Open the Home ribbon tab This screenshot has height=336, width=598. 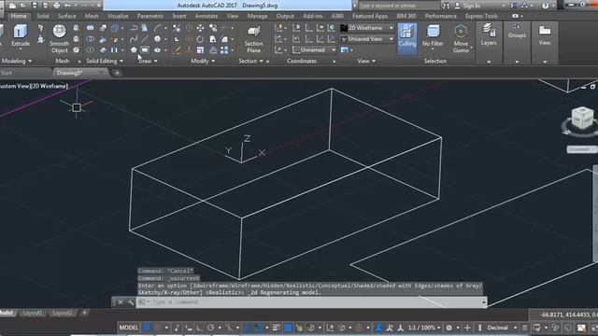19,16
